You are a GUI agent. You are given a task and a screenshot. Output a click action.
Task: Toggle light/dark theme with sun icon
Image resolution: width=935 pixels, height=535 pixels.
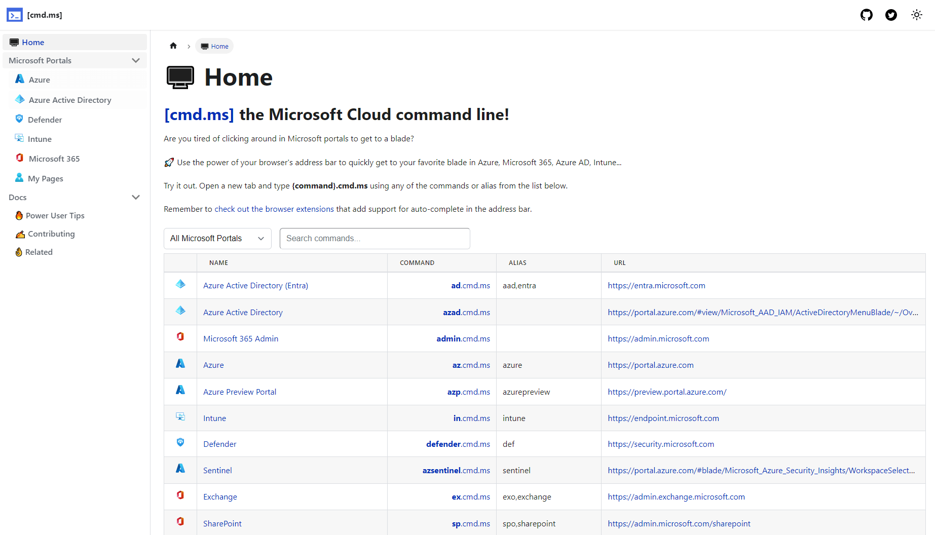coord(916,15)
